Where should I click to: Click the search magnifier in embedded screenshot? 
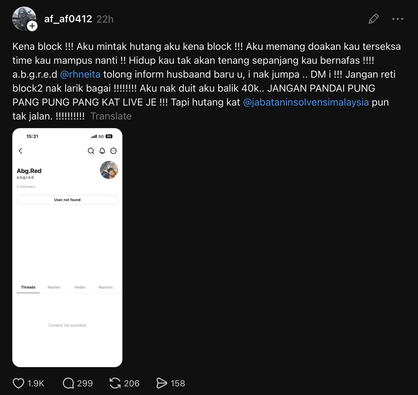(x=91, y=151)
